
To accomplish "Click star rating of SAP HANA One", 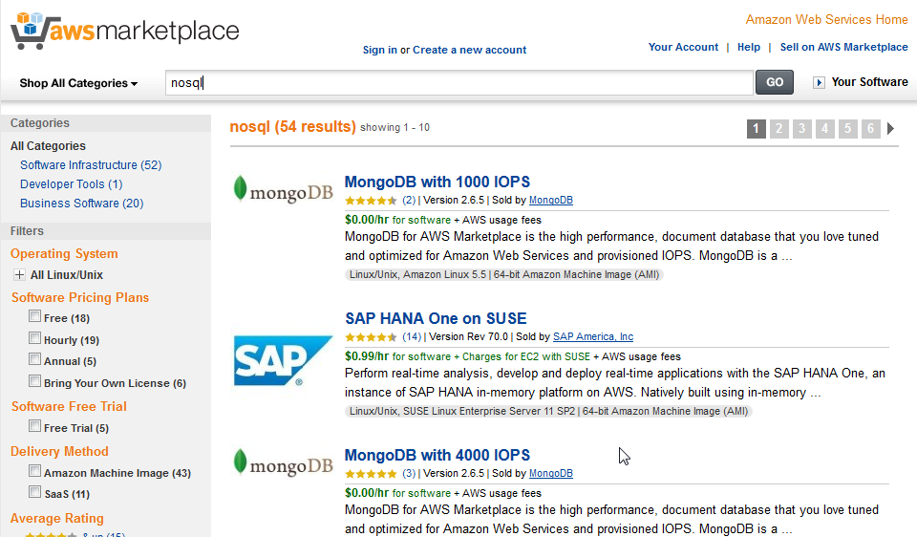I will (x=371, y=337).
